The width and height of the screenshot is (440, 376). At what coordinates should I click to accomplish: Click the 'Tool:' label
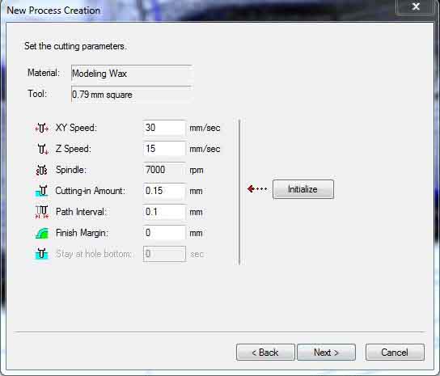point(37,94)
